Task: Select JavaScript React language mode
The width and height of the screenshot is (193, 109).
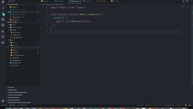Action: [169, 105]
